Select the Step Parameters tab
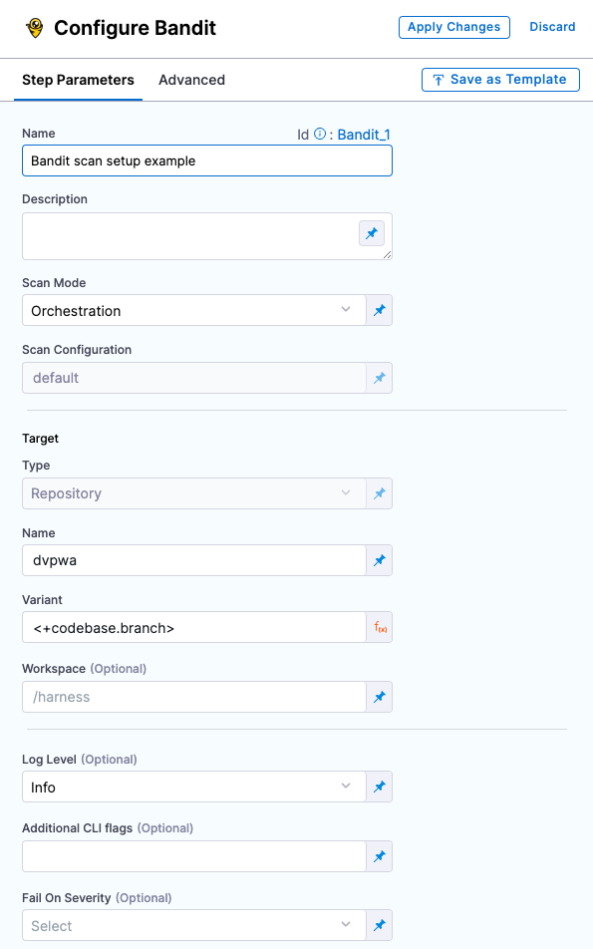Screen dimensions: 593x949 78,80
